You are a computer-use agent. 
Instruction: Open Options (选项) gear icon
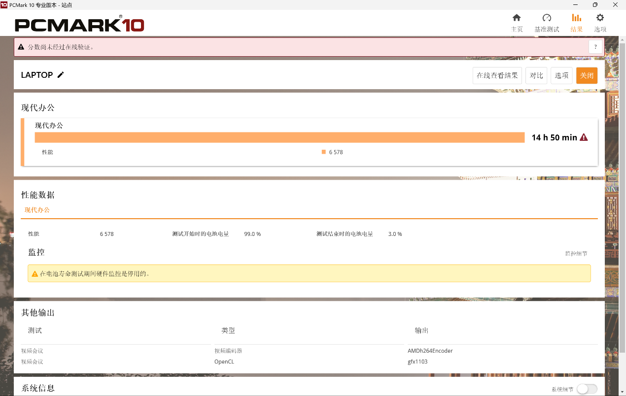pyautogui.click(x=600, y=18)
